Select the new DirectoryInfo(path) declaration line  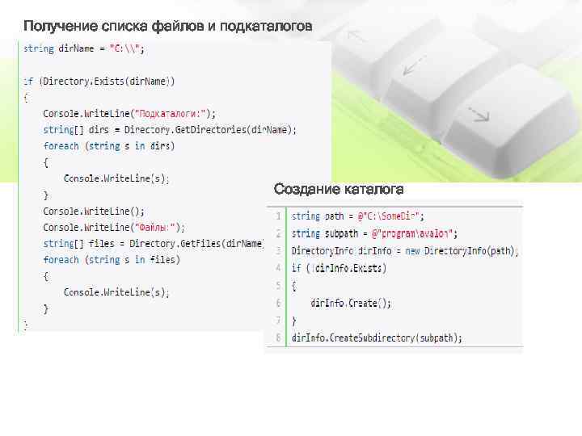click(405, 251)
